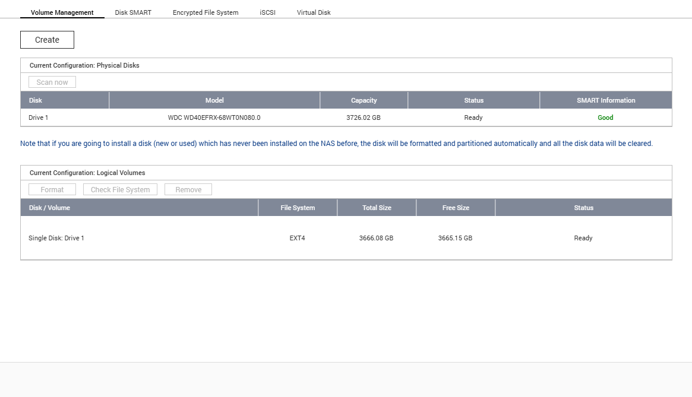
Task: Click the Create button
Action: tap(47, 40)
